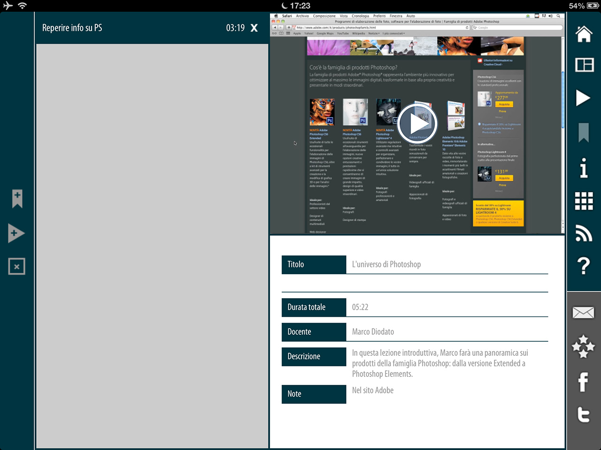Send email with the envelope icon

(584, 313)
